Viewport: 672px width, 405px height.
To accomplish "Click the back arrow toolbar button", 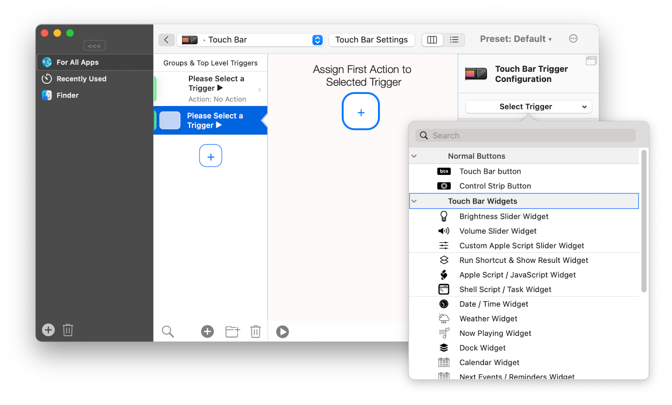I will pyautogui.click(x=166, y=40).
